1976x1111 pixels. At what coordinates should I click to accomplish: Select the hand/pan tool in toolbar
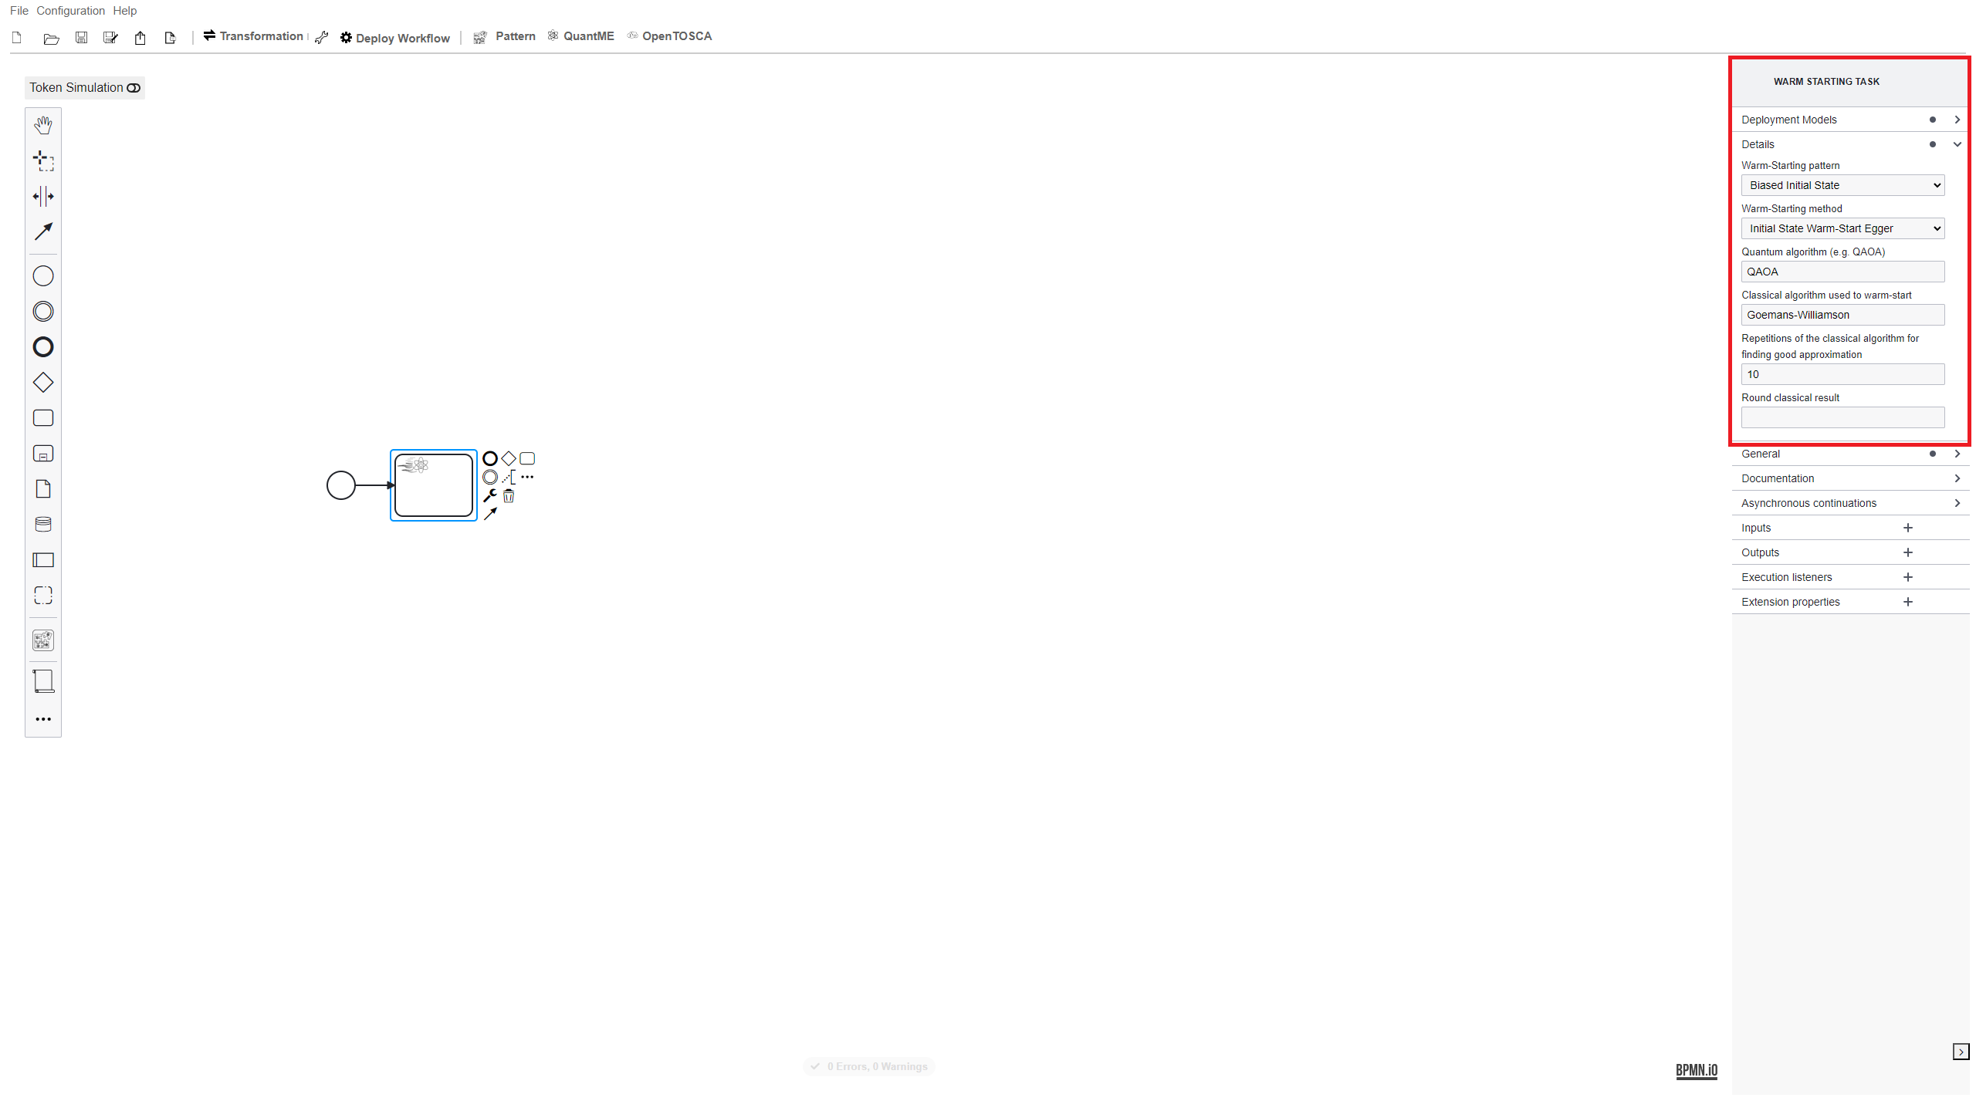[x=43, y=123]
